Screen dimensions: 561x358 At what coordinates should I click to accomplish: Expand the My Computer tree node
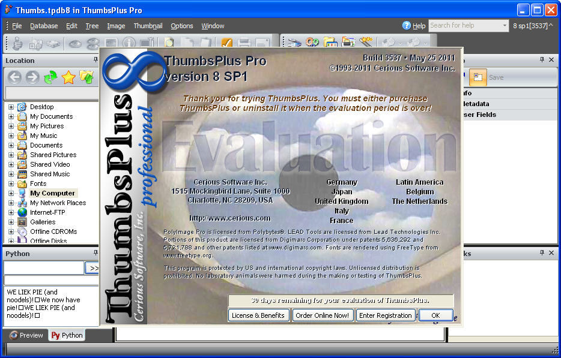click(11, 193)
